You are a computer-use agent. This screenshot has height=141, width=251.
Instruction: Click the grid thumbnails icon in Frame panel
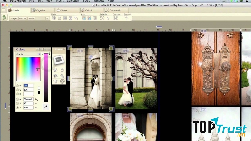(x=56, y=76)
